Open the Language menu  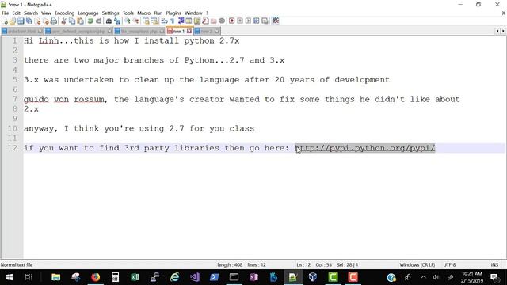click(88, 13)
